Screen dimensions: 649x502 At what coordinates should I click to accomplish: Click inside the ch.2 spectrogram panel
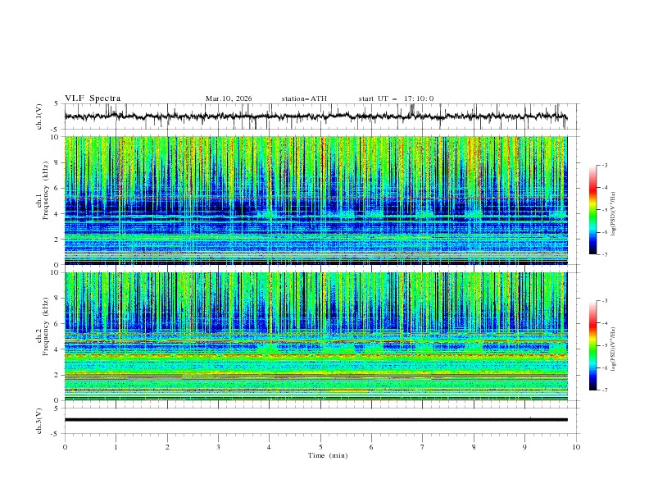[x=315, y=336]
